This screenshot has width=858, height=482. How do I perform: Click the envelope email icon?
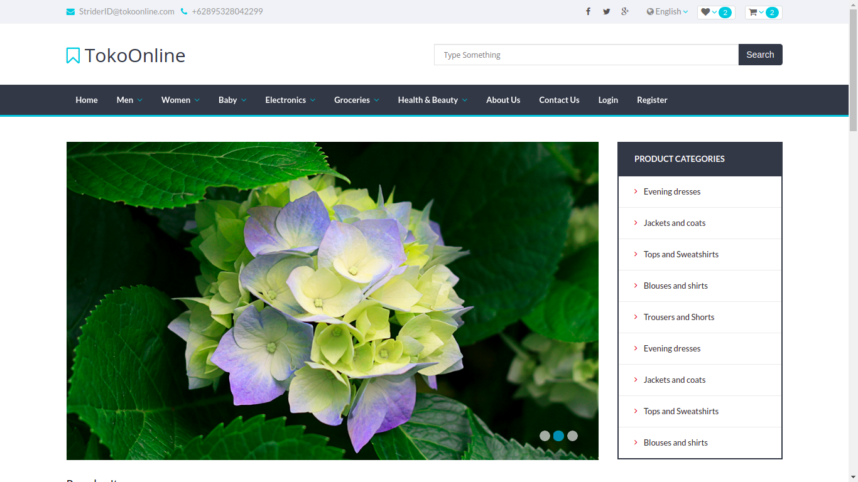(x=70, y=11)
